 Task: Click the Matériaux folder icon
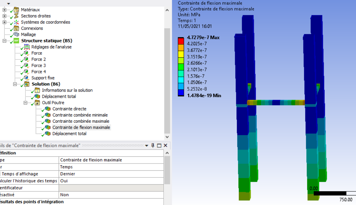pyautogui.click(x=16, y=10)
